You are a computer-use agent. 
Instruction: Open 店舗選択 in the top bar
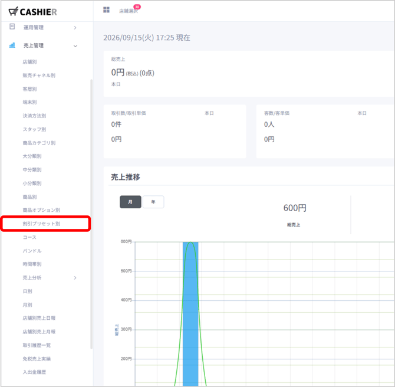[129, 11]
